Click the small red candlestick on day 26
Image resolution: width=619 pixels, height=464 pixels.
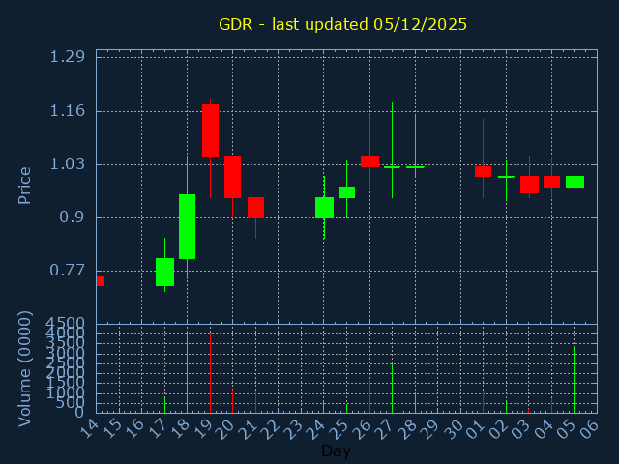(x=369, y=161)
